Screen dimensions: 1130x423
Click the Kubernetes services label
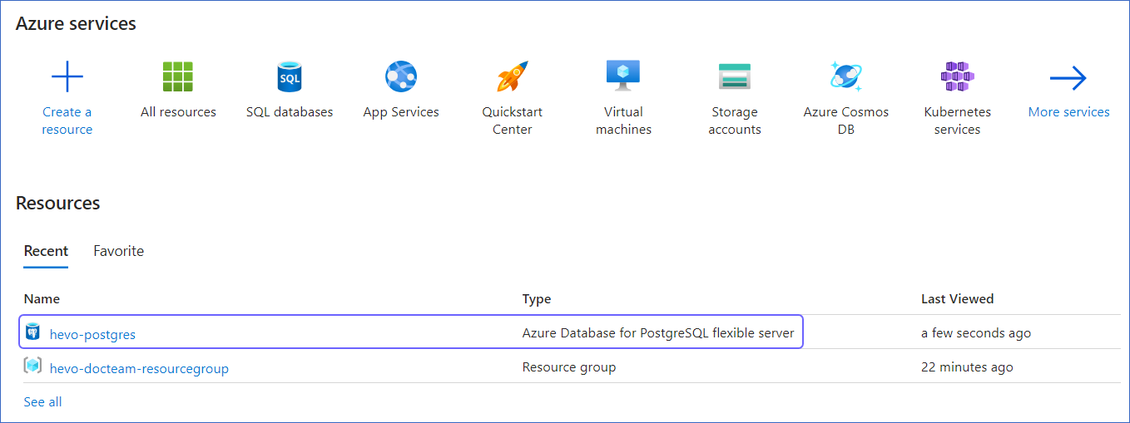[x=957, y=121]
